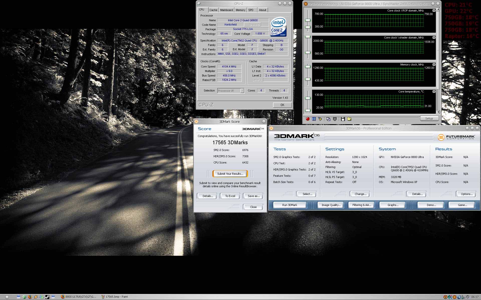Click the orange icon in 3DMark06 title bar
481x300 pixels.
click(x=271, y=128)
